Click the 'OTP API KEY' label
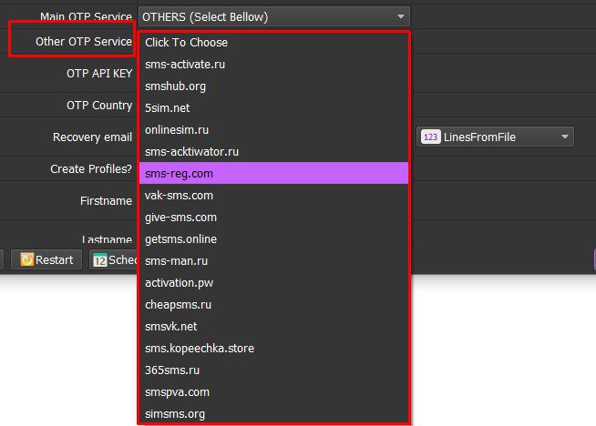 99,74
